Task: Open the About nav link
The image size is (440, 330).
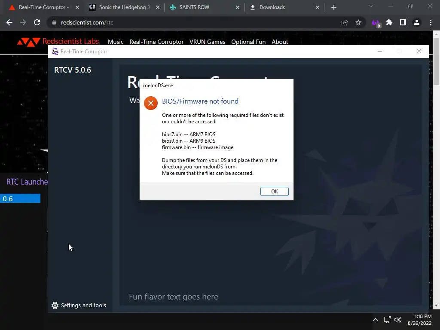Action: coord(280,42)
